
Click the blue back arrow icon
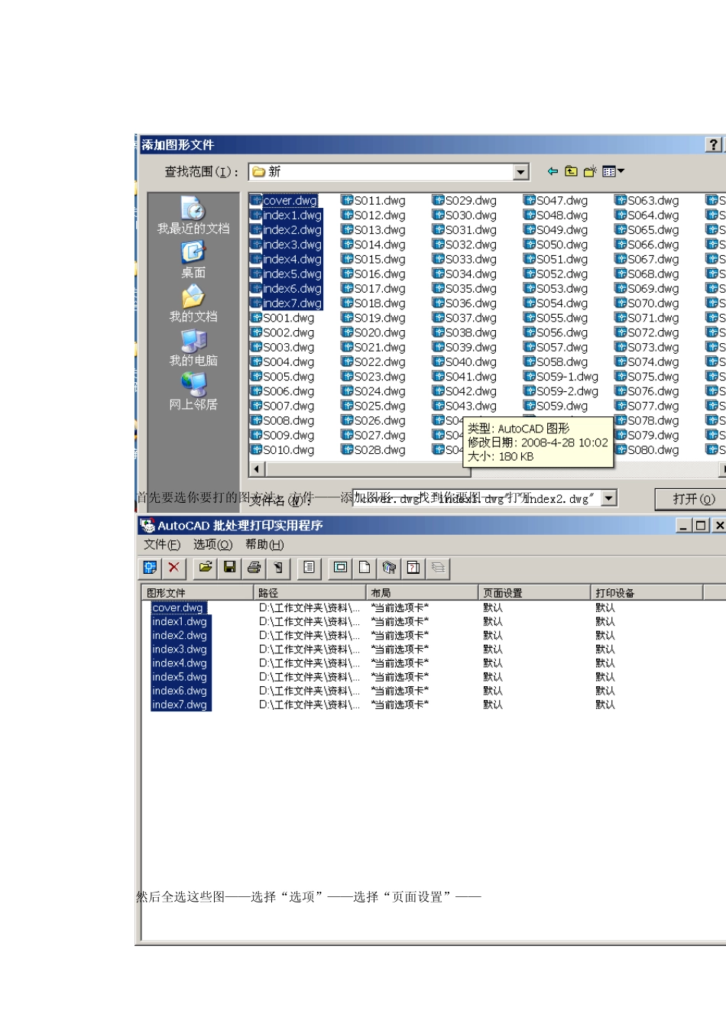pyautogui.click(x=553, y=172)
